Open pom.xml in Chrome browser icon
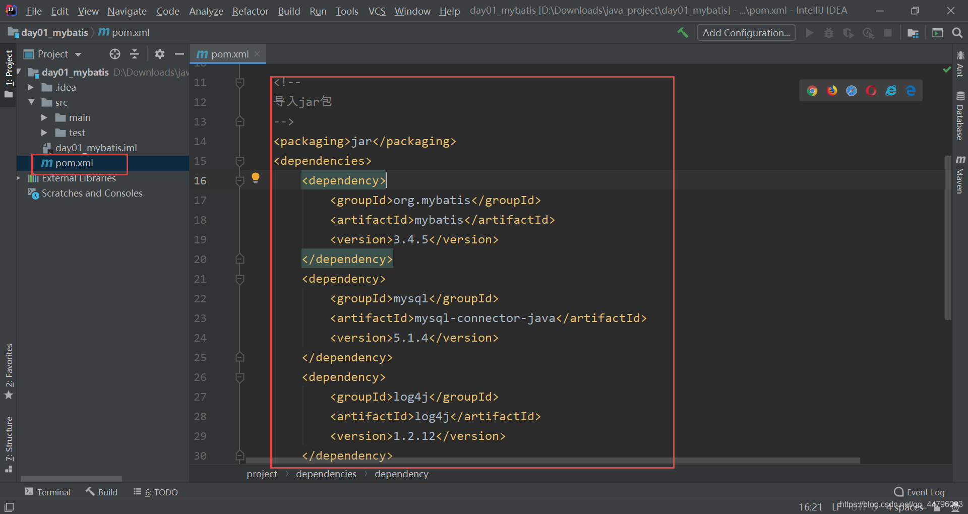 812,91
